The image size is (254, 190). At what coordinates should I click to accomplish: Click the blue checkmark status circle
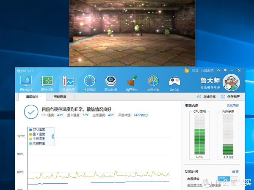(31, 112)
